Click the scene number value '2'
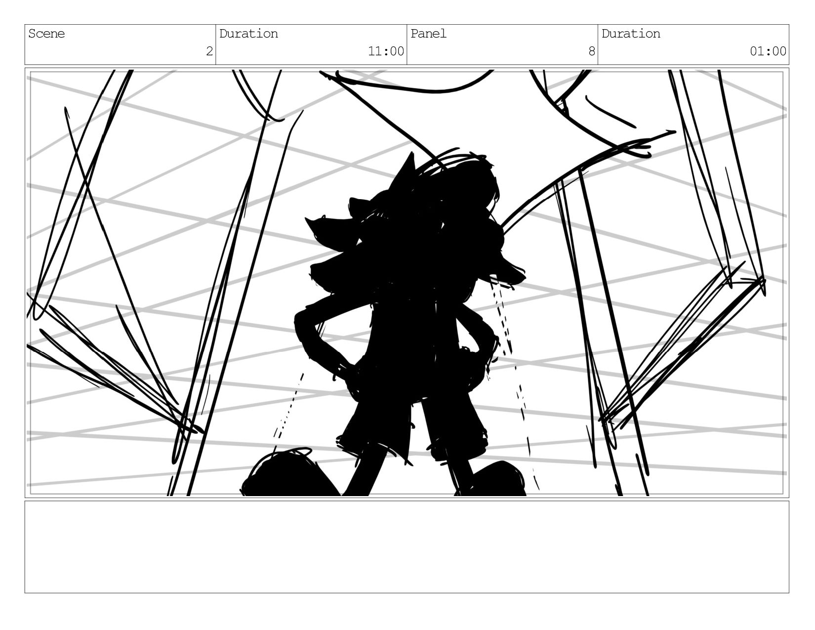This screenshot has height=630, width=815. pos(209,51)
